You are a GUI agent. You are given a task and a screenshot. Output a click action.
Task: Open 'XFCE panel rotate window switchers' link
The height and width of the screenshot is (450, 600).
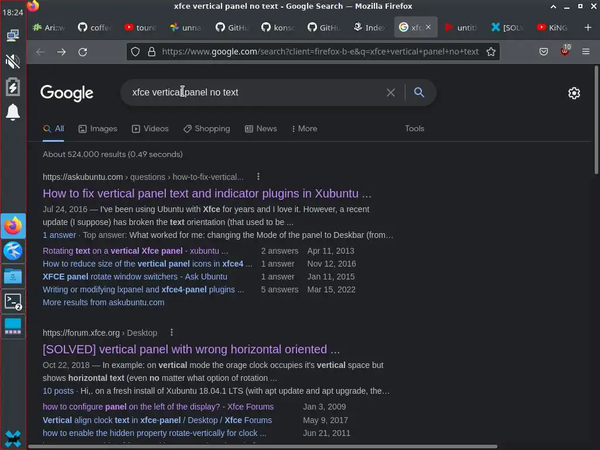pos(135,277)
